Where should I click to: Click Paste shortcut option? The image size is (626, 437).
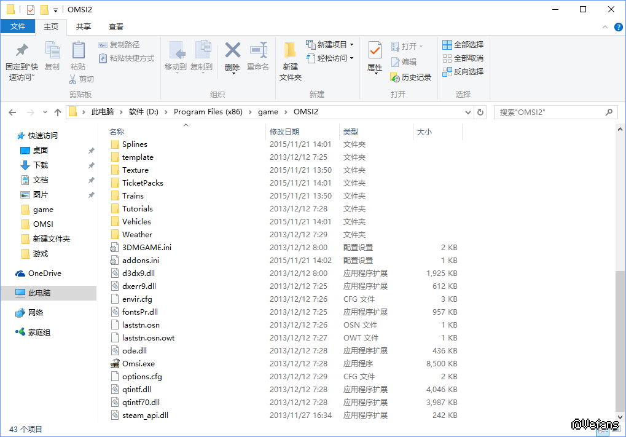(x=126, y=58)
